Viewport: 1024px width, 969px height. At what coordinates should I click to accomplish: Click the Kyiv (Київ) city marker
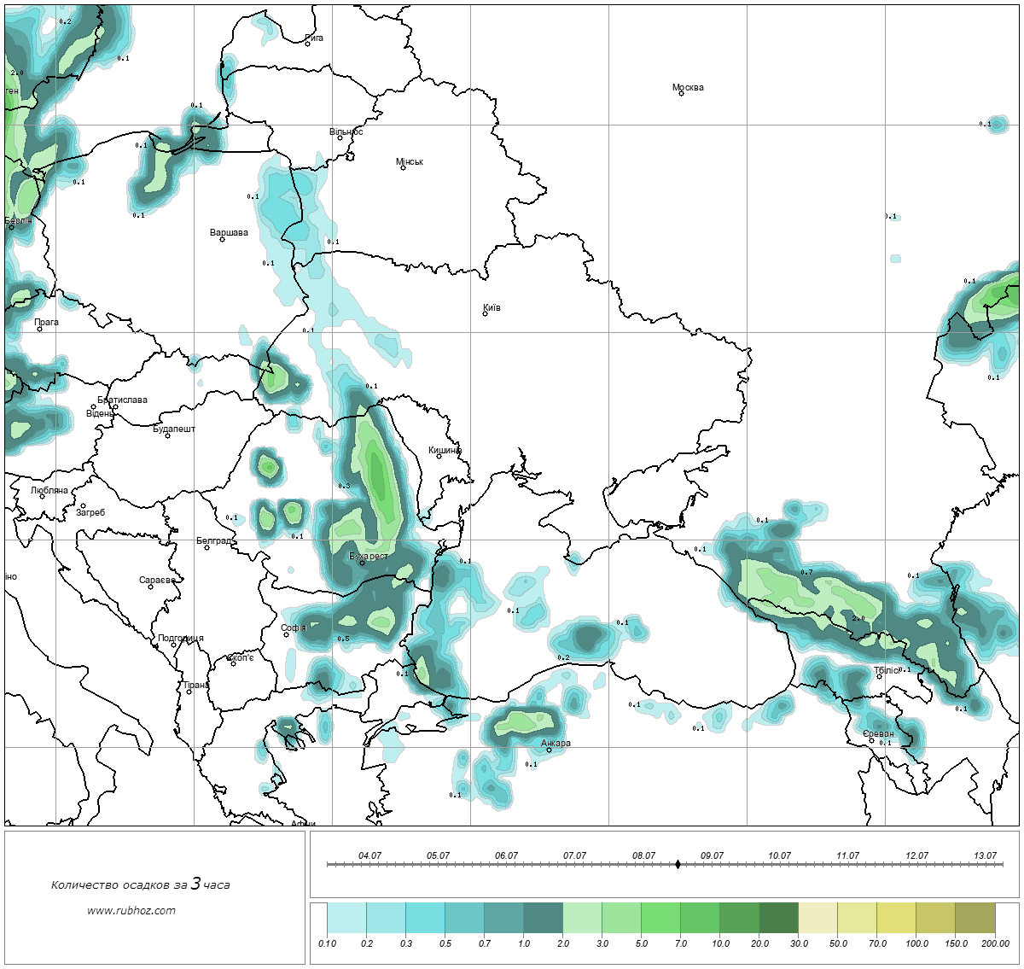click(486, 313)
